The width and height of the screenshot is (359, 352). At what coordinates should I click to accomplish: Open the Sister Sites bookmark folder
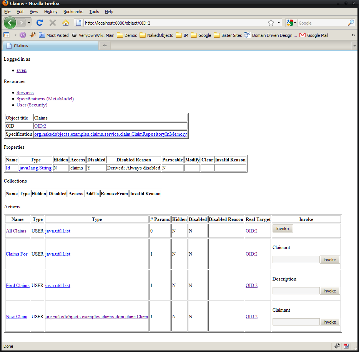(228, 35)
